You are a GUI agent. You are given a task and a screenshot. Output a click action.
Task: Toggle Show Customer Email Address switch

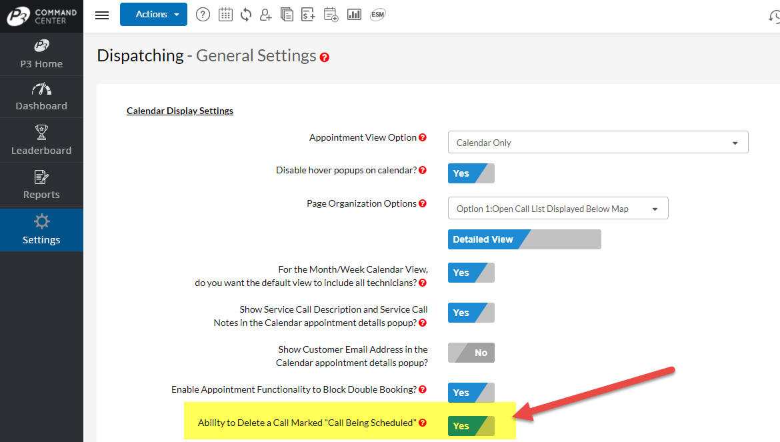click(471, 353)
